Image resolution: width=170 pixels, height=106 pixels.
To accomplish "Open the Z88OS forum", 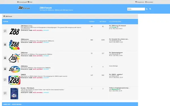I will click(23, 75).
